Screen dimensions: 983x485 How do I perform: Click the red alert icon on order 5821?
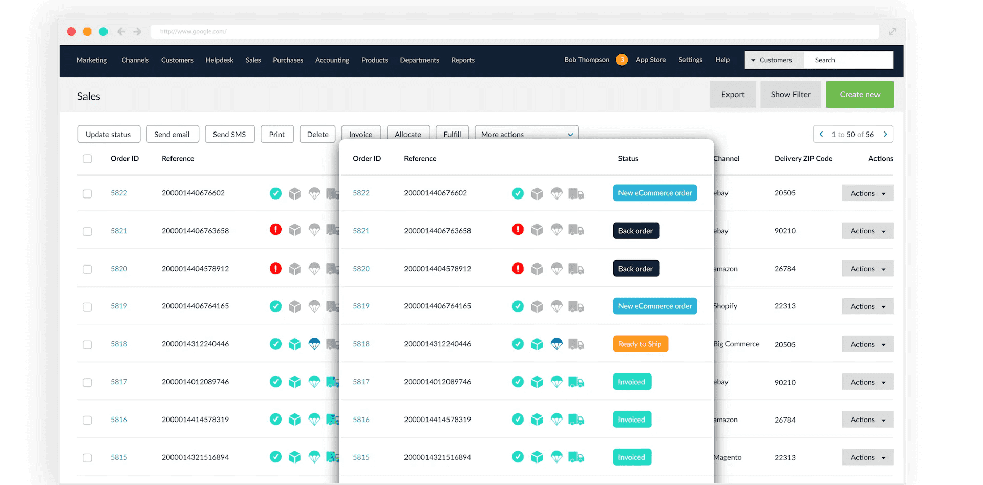(518, 230)
